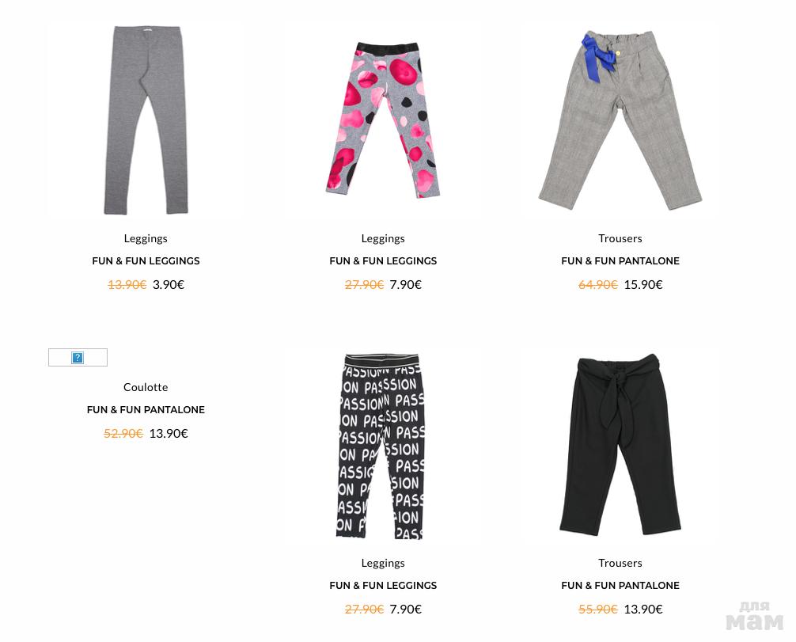
Task: Click the для мам watermark logo
Action: (x=754, y=616)
